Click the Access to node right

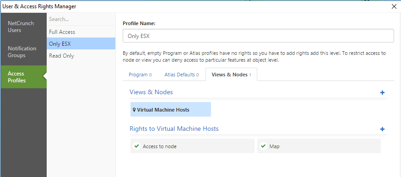click(x=192, y=146)
